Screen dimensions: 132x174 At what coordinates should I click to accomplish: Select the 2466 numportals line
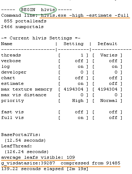pos(22,27)
